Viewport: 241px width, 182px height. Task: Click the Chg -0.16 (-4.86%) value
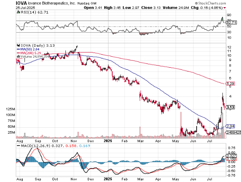(x=207, y=8)
